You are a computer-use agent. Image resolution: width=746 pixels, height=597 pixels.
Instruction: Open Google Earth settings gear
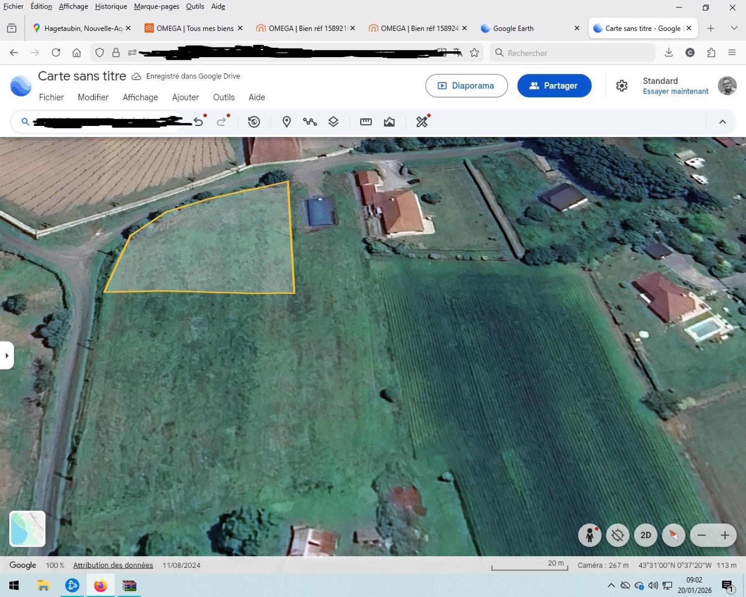(x=622, y=86)
